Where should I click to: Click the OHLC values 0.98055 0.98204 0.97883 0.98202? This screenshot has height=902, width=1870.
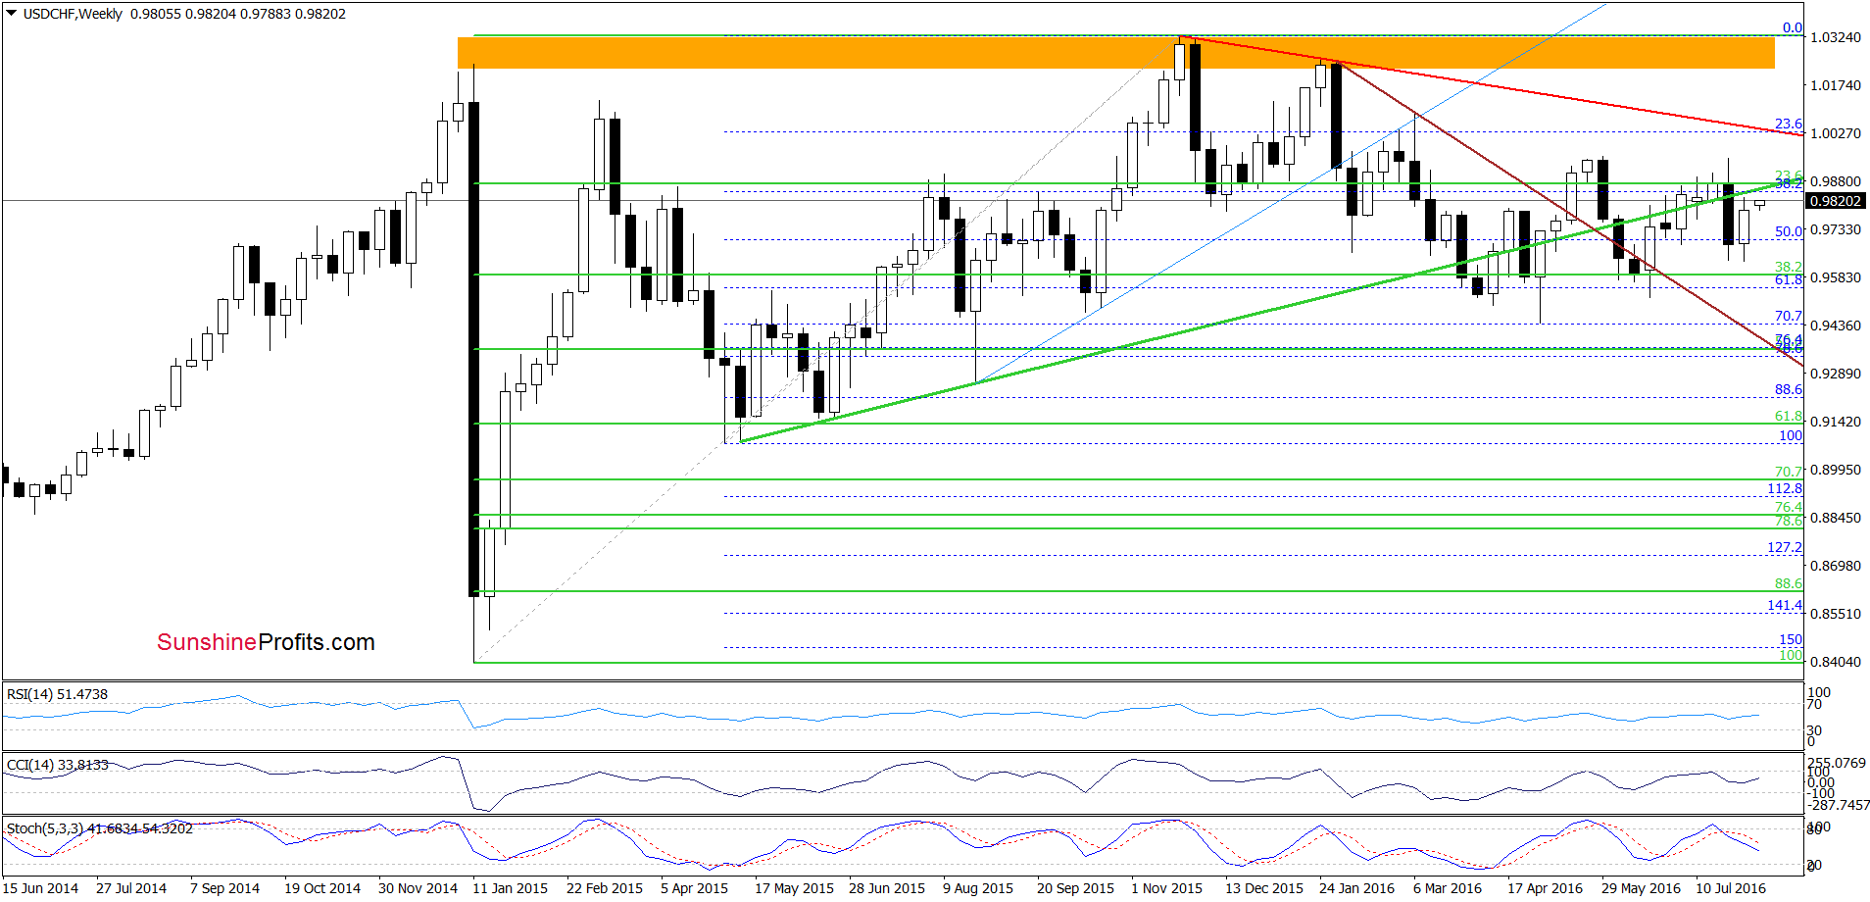coord(238,14)
